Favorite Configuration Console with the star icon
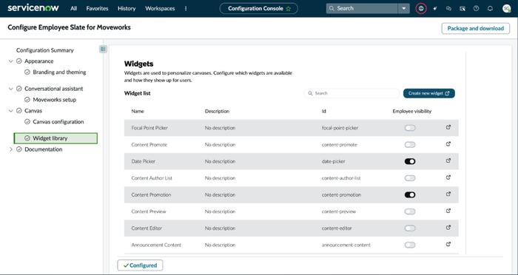 tap(289, 9)
